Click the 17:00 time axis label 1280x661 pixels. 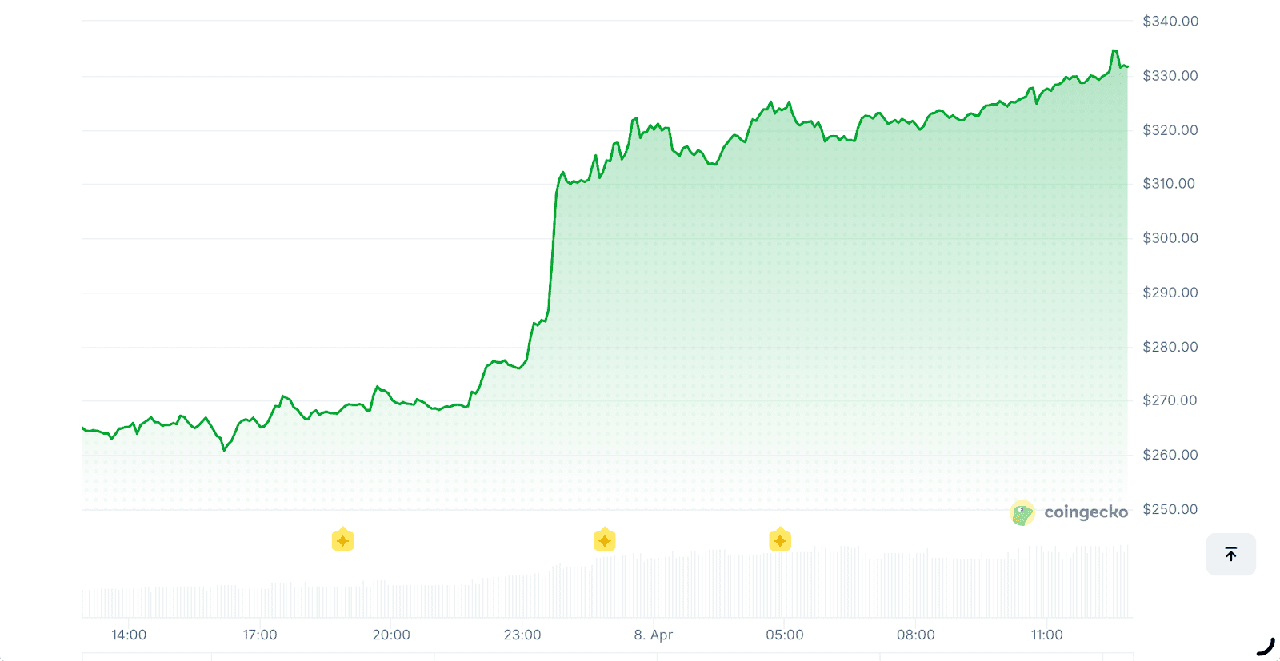tap(260, 635)
